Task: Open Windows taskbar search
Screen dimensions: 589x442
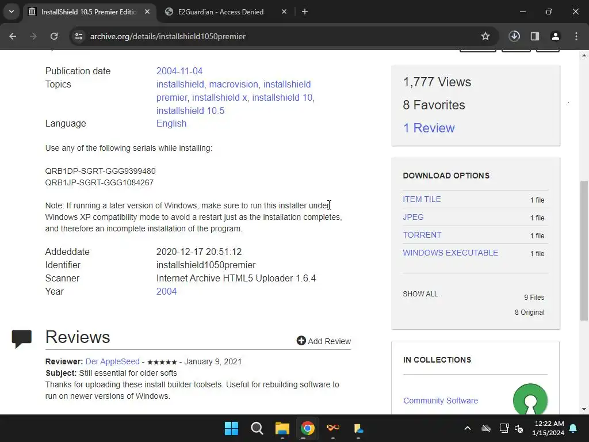Action: pyautogui.click(x=257, y=428)
